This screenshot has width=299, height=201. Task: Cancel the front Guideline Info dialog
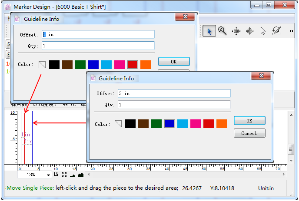pyautogui.click(x=249, y=133)
